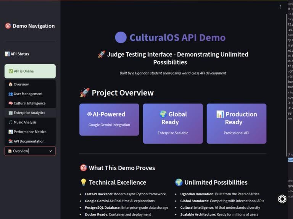Image resolution: width=293 pixels, height=219 pixels.
Task: Click the light bulb icon by Technical Excellence
Action: [x=84, y=182]
